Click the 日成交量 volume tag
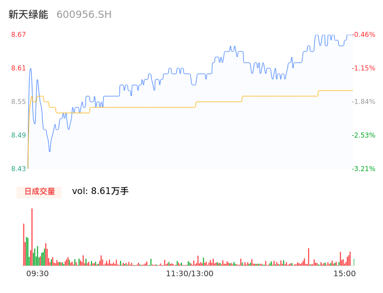383x293 pixels. 39,191
